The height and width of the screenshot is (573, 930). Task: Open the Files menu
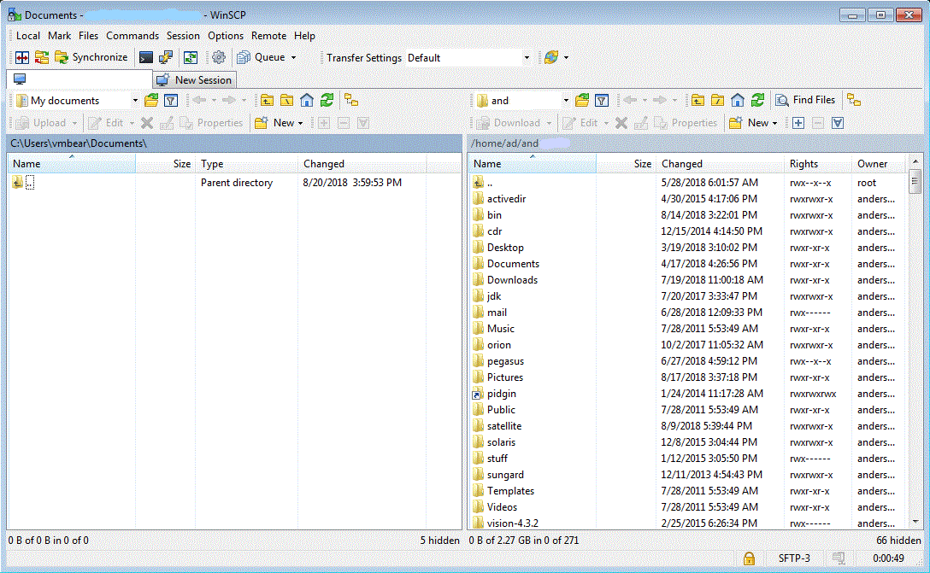88,36
